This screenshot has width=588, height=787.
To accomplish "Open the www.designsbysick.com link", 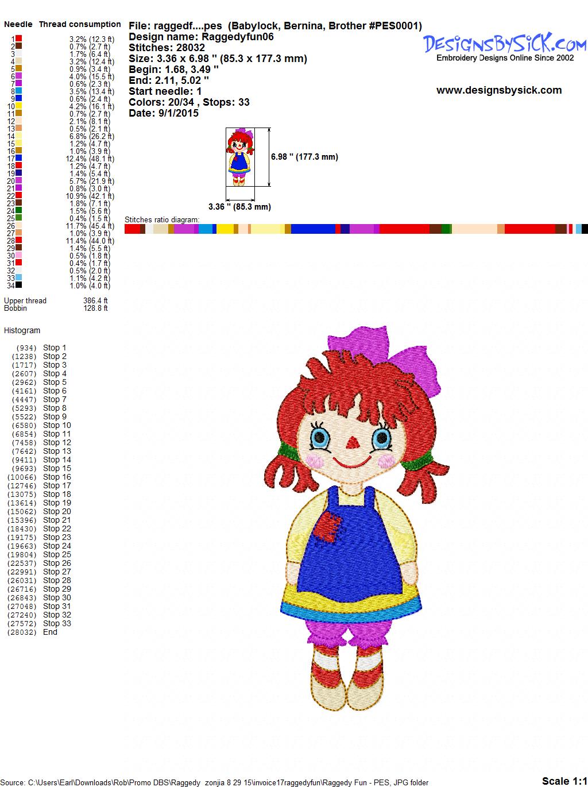I will [x=498, y=90].
